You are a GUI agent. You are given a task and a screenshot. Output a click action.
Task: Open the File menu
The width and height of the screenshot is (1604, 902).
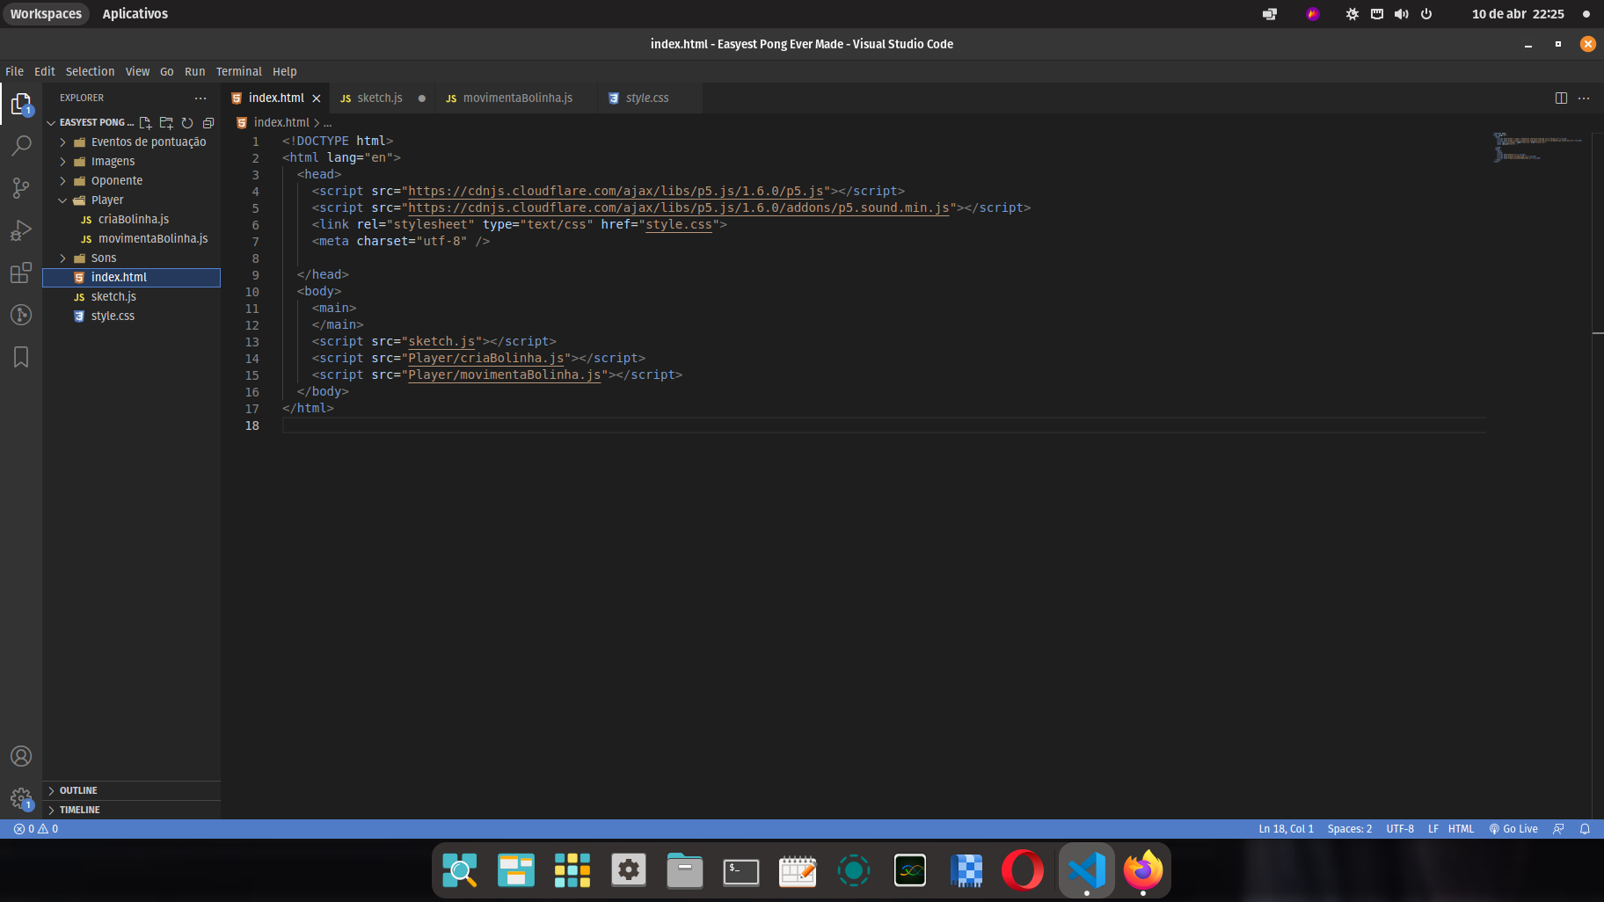point(15,72)
